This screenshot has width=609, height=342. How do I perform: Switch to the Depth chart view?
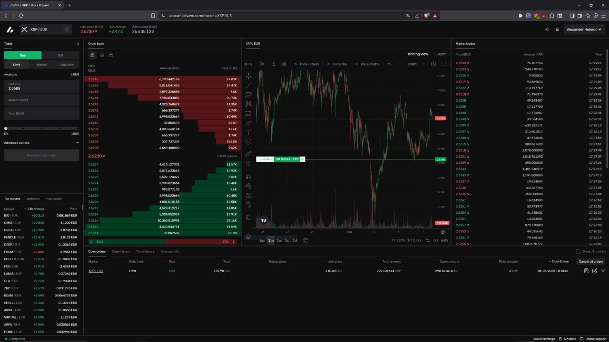coord(441,54)
